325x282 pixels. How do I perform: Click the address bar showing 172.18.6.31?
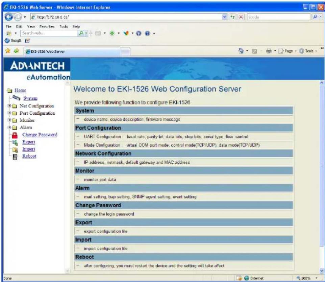coord(126,17)
